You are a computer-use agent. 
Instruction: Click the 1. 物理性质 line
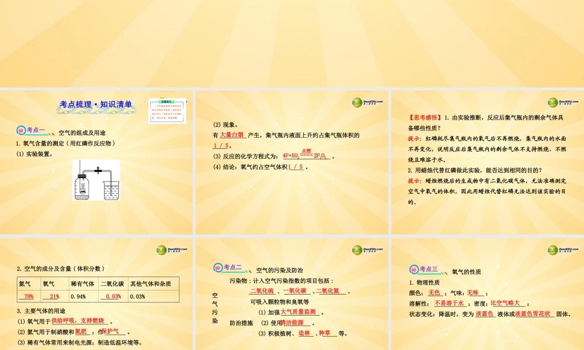point(424,283)
